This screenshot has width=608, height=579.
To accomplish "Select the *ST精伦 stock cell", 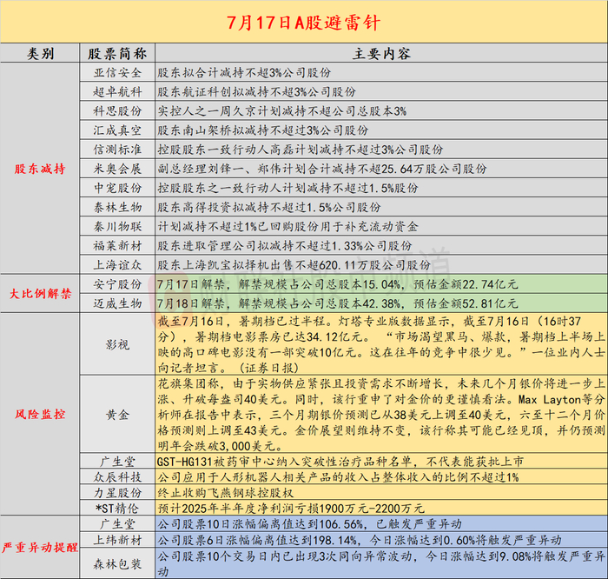I will (117, 508).
